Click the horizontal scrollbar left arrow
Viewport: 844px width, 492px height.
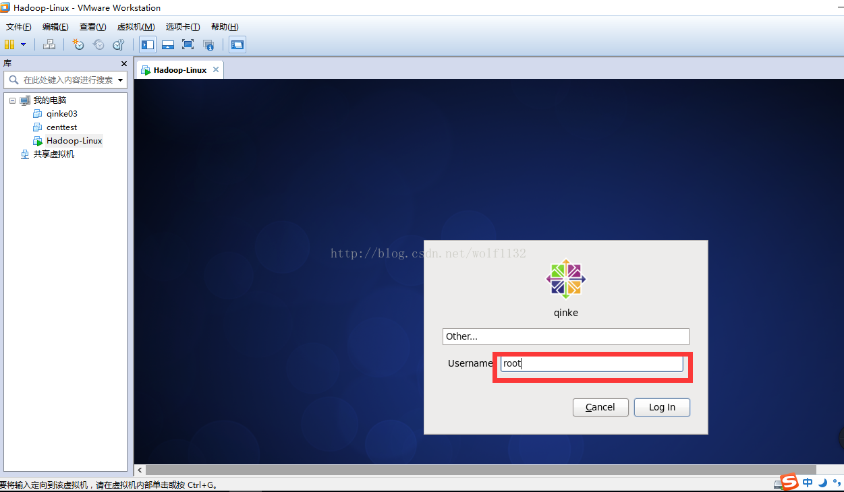pyautogui.click(x=140, y=470)
